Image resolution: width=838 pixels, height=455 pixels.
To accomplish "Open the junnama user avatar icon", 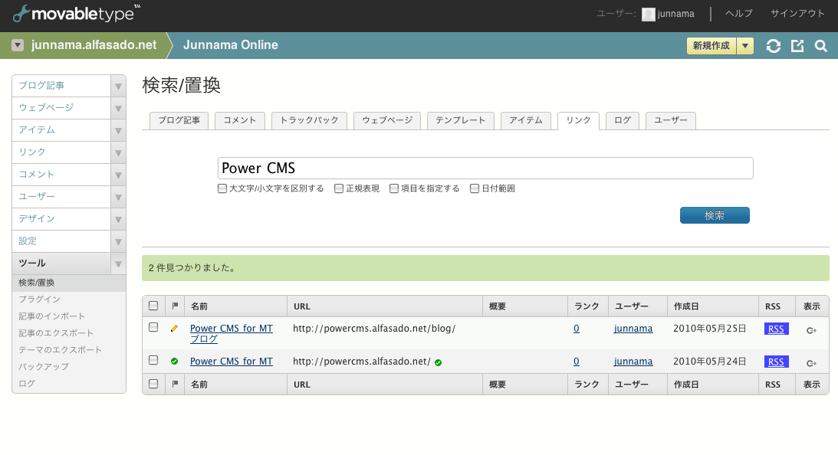I will click(649, 15).
